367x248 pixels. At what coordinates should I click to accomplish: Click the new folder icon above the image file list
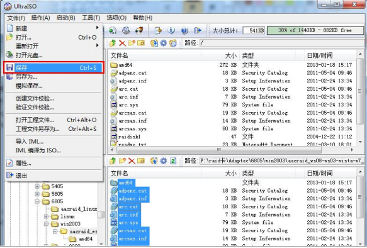(132, 43)
